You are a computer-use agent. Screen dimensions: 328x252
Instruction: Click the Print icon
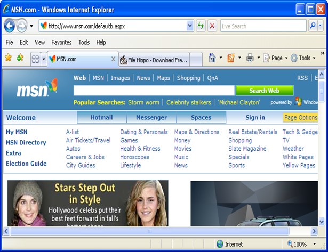[250, 58]
